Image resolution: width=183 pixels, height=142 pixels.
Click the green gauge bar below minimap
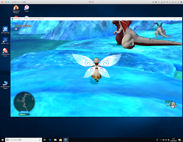coord(24,114)
